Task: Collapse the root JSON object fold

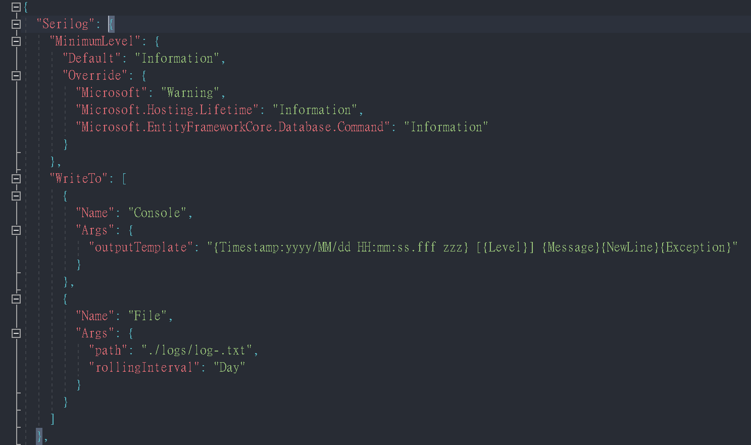Action: (16, 7)
